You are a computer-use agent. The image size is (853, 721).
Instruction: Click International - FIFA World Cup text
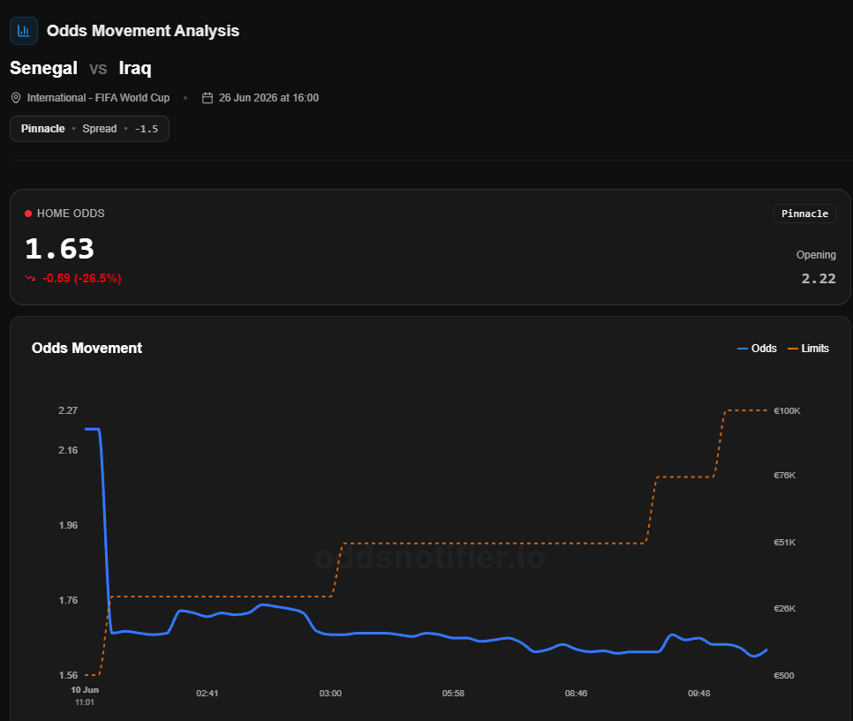(x=99, y=98)
